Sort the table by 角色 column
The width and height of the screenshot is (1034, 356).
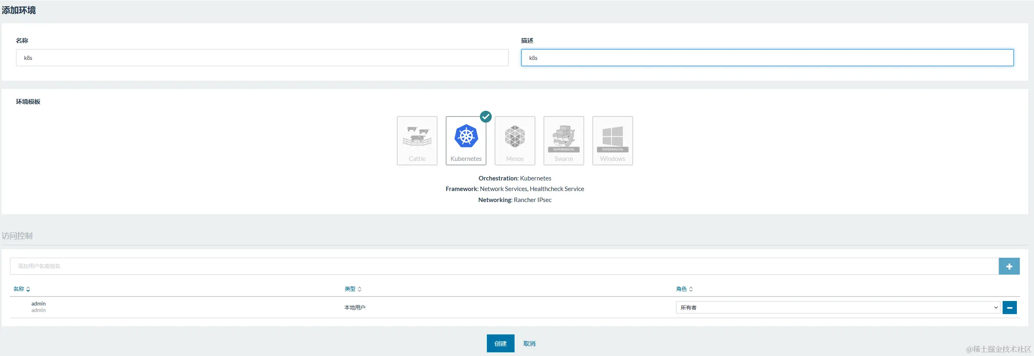[x=684, y=289]
